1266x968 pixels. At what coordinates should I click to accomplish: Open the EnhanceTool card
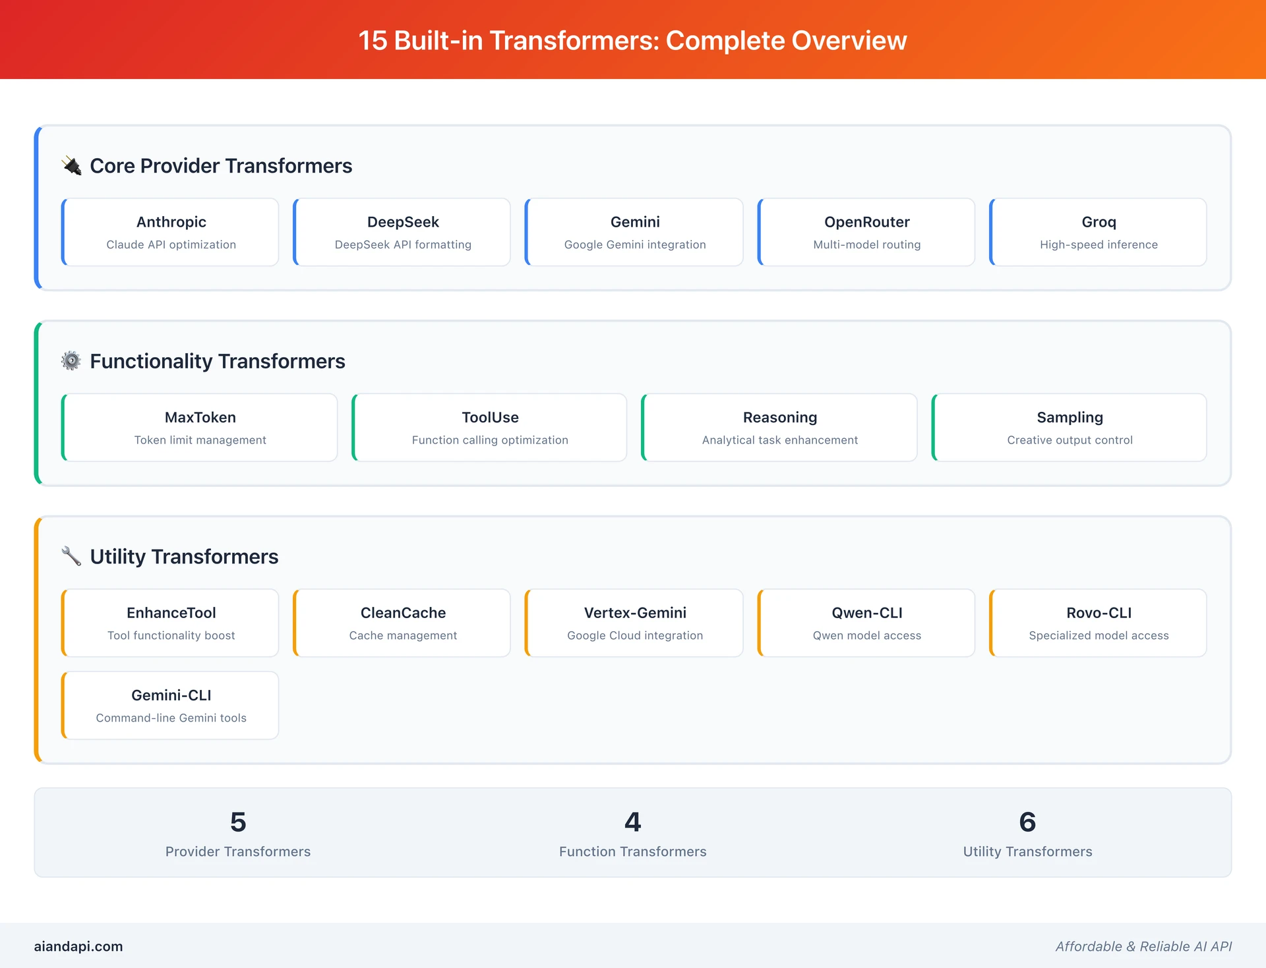[170, 623]
